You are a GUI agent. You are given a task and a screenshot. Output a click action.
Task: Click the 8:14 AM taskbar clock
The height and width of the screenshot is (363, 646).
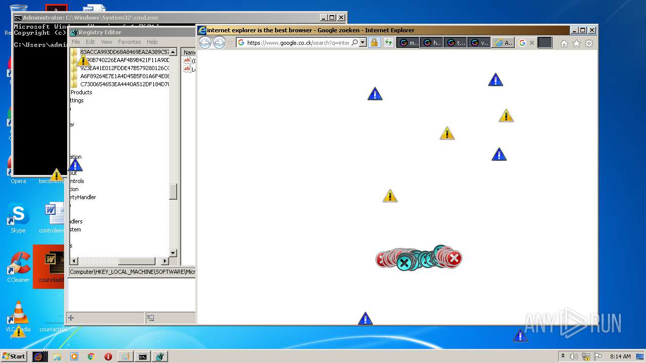pyautogui.click(x=620, y=356)
